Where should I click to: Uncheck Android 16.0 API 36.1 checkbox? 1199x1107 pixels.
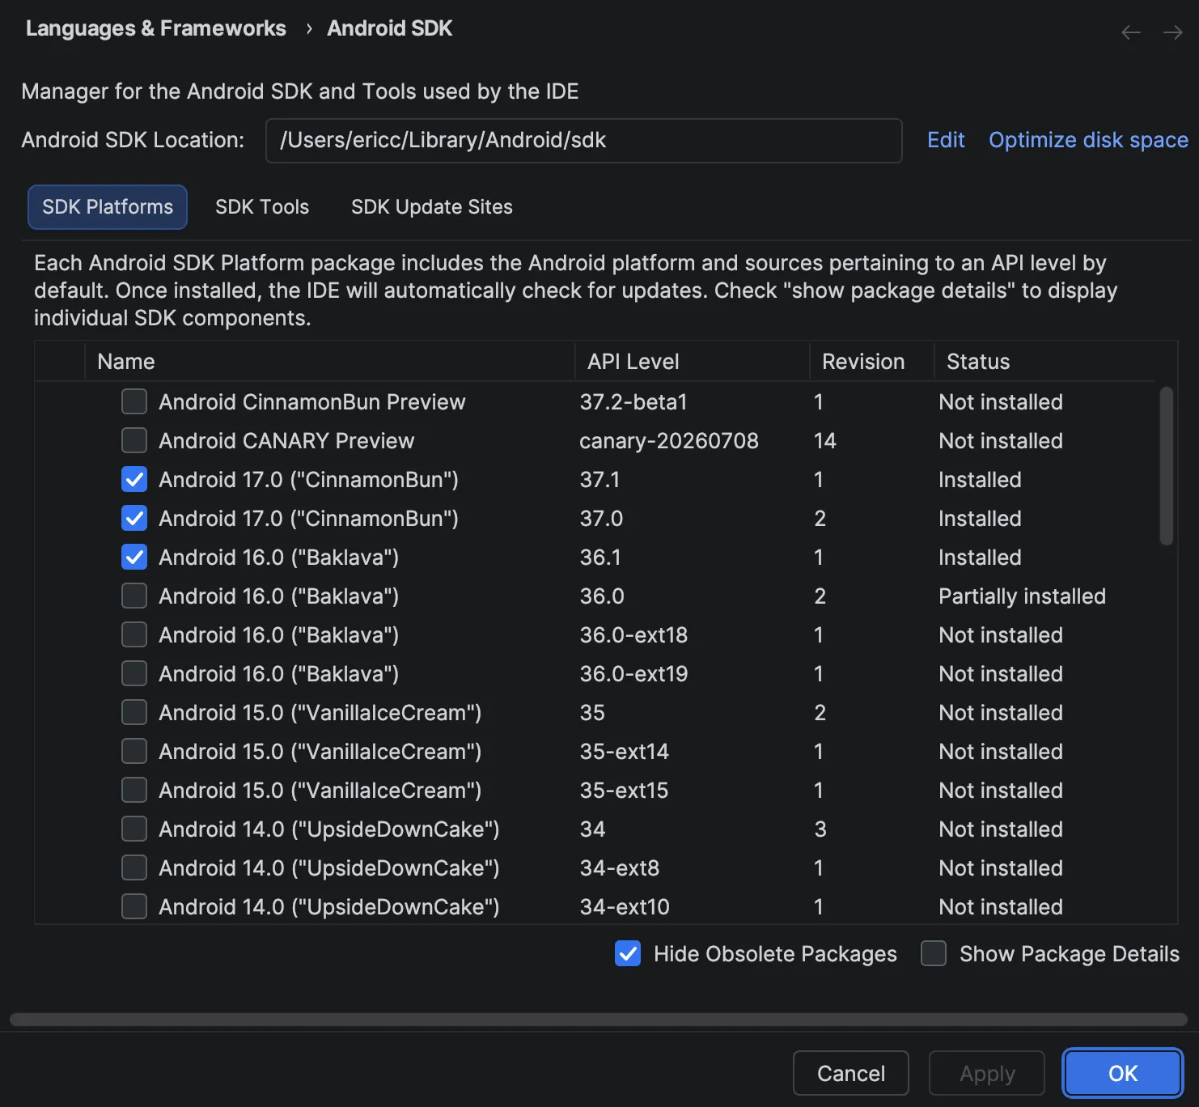pos(134,557)
